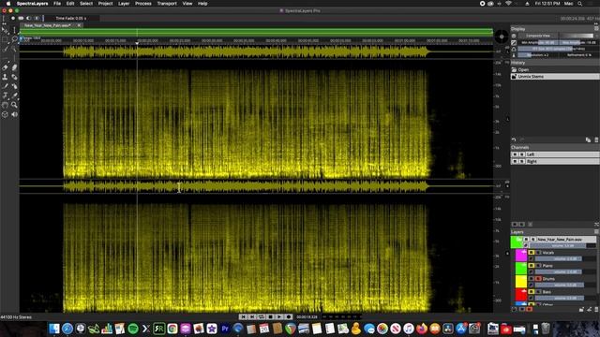Select the clone stamp tool
This screenshot has width=600, height=337.
5,77
